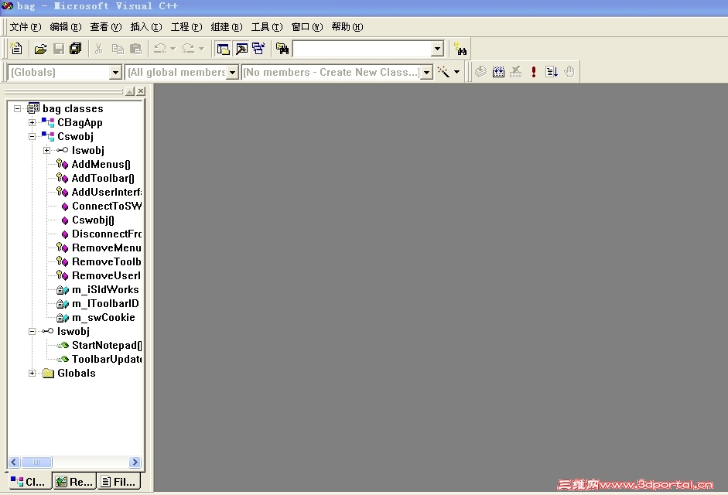Open the Window List icon

click(x=258, y=48)
